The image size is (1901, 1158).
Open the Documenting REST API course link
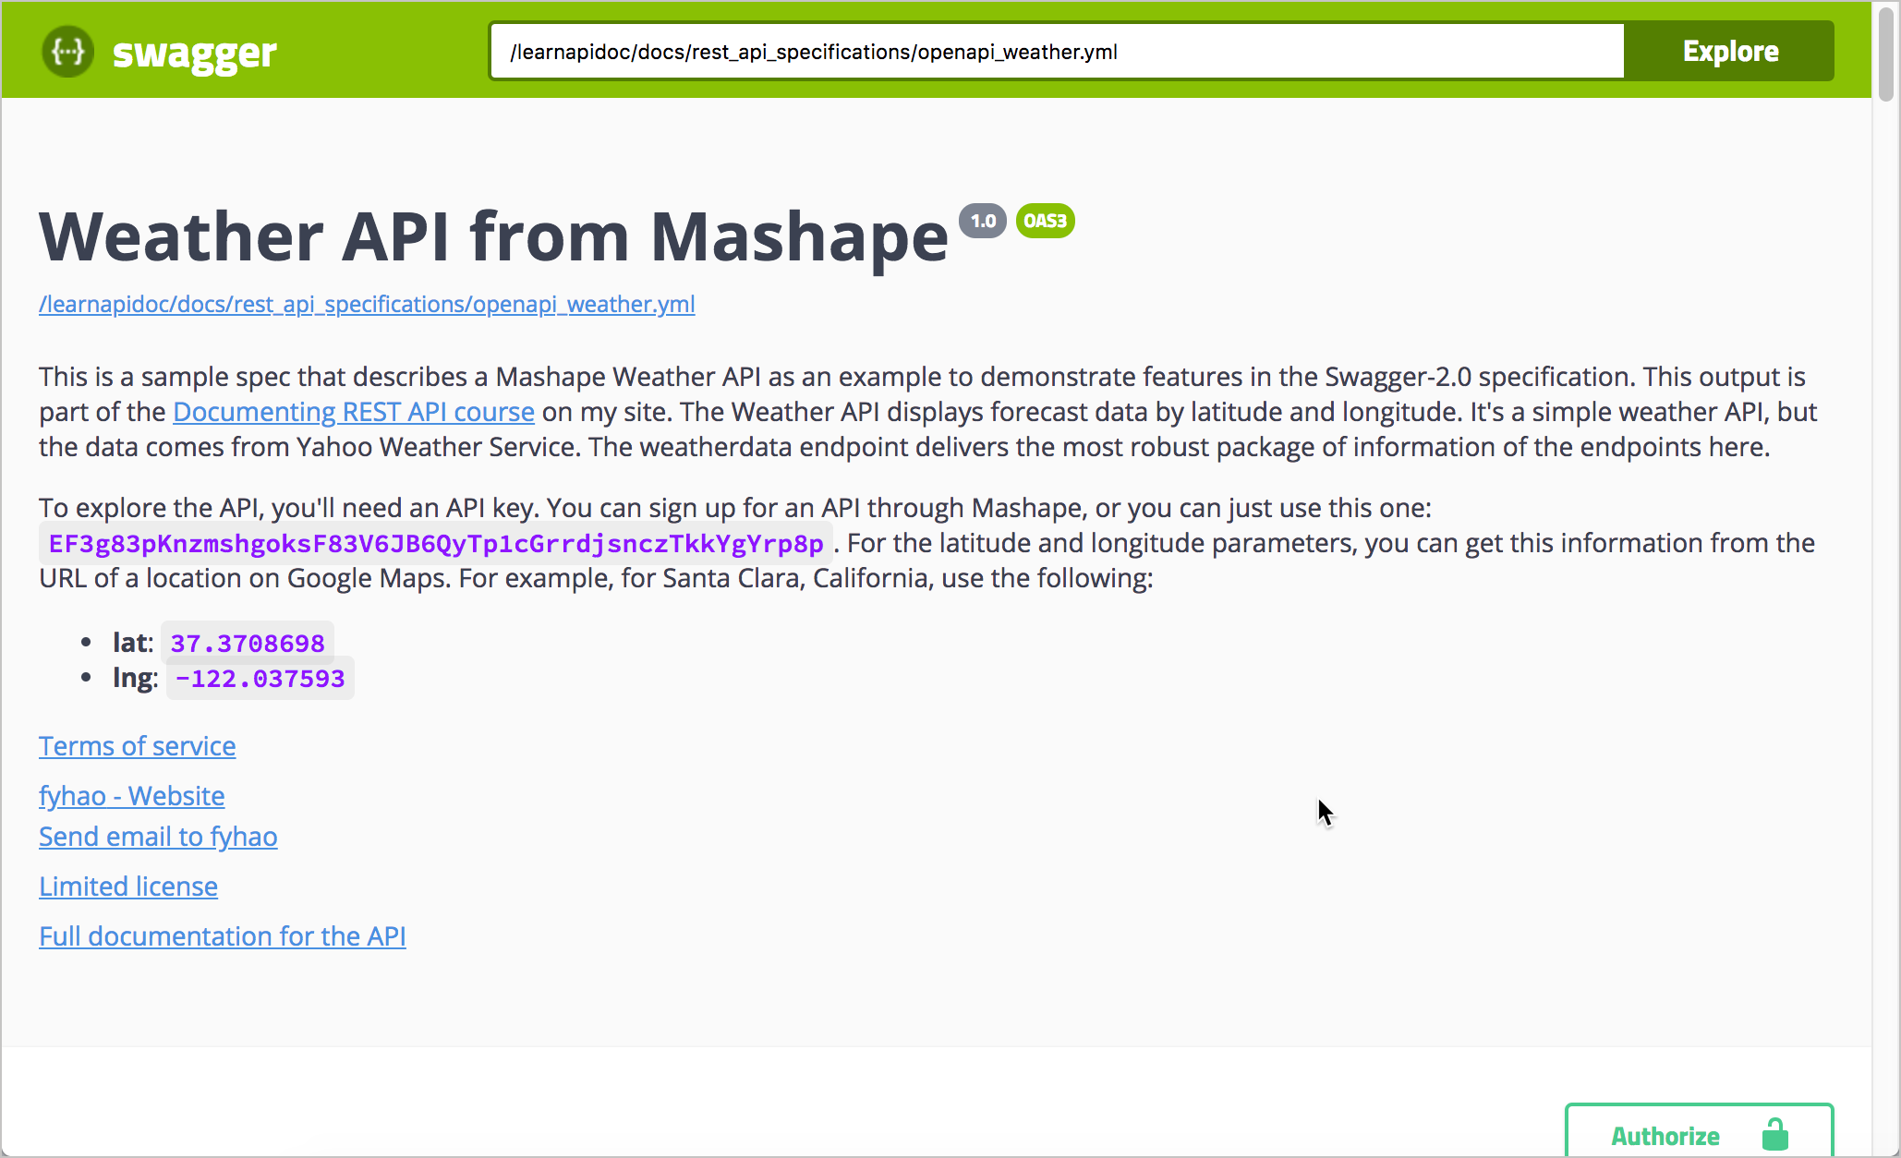pos(353,412)
